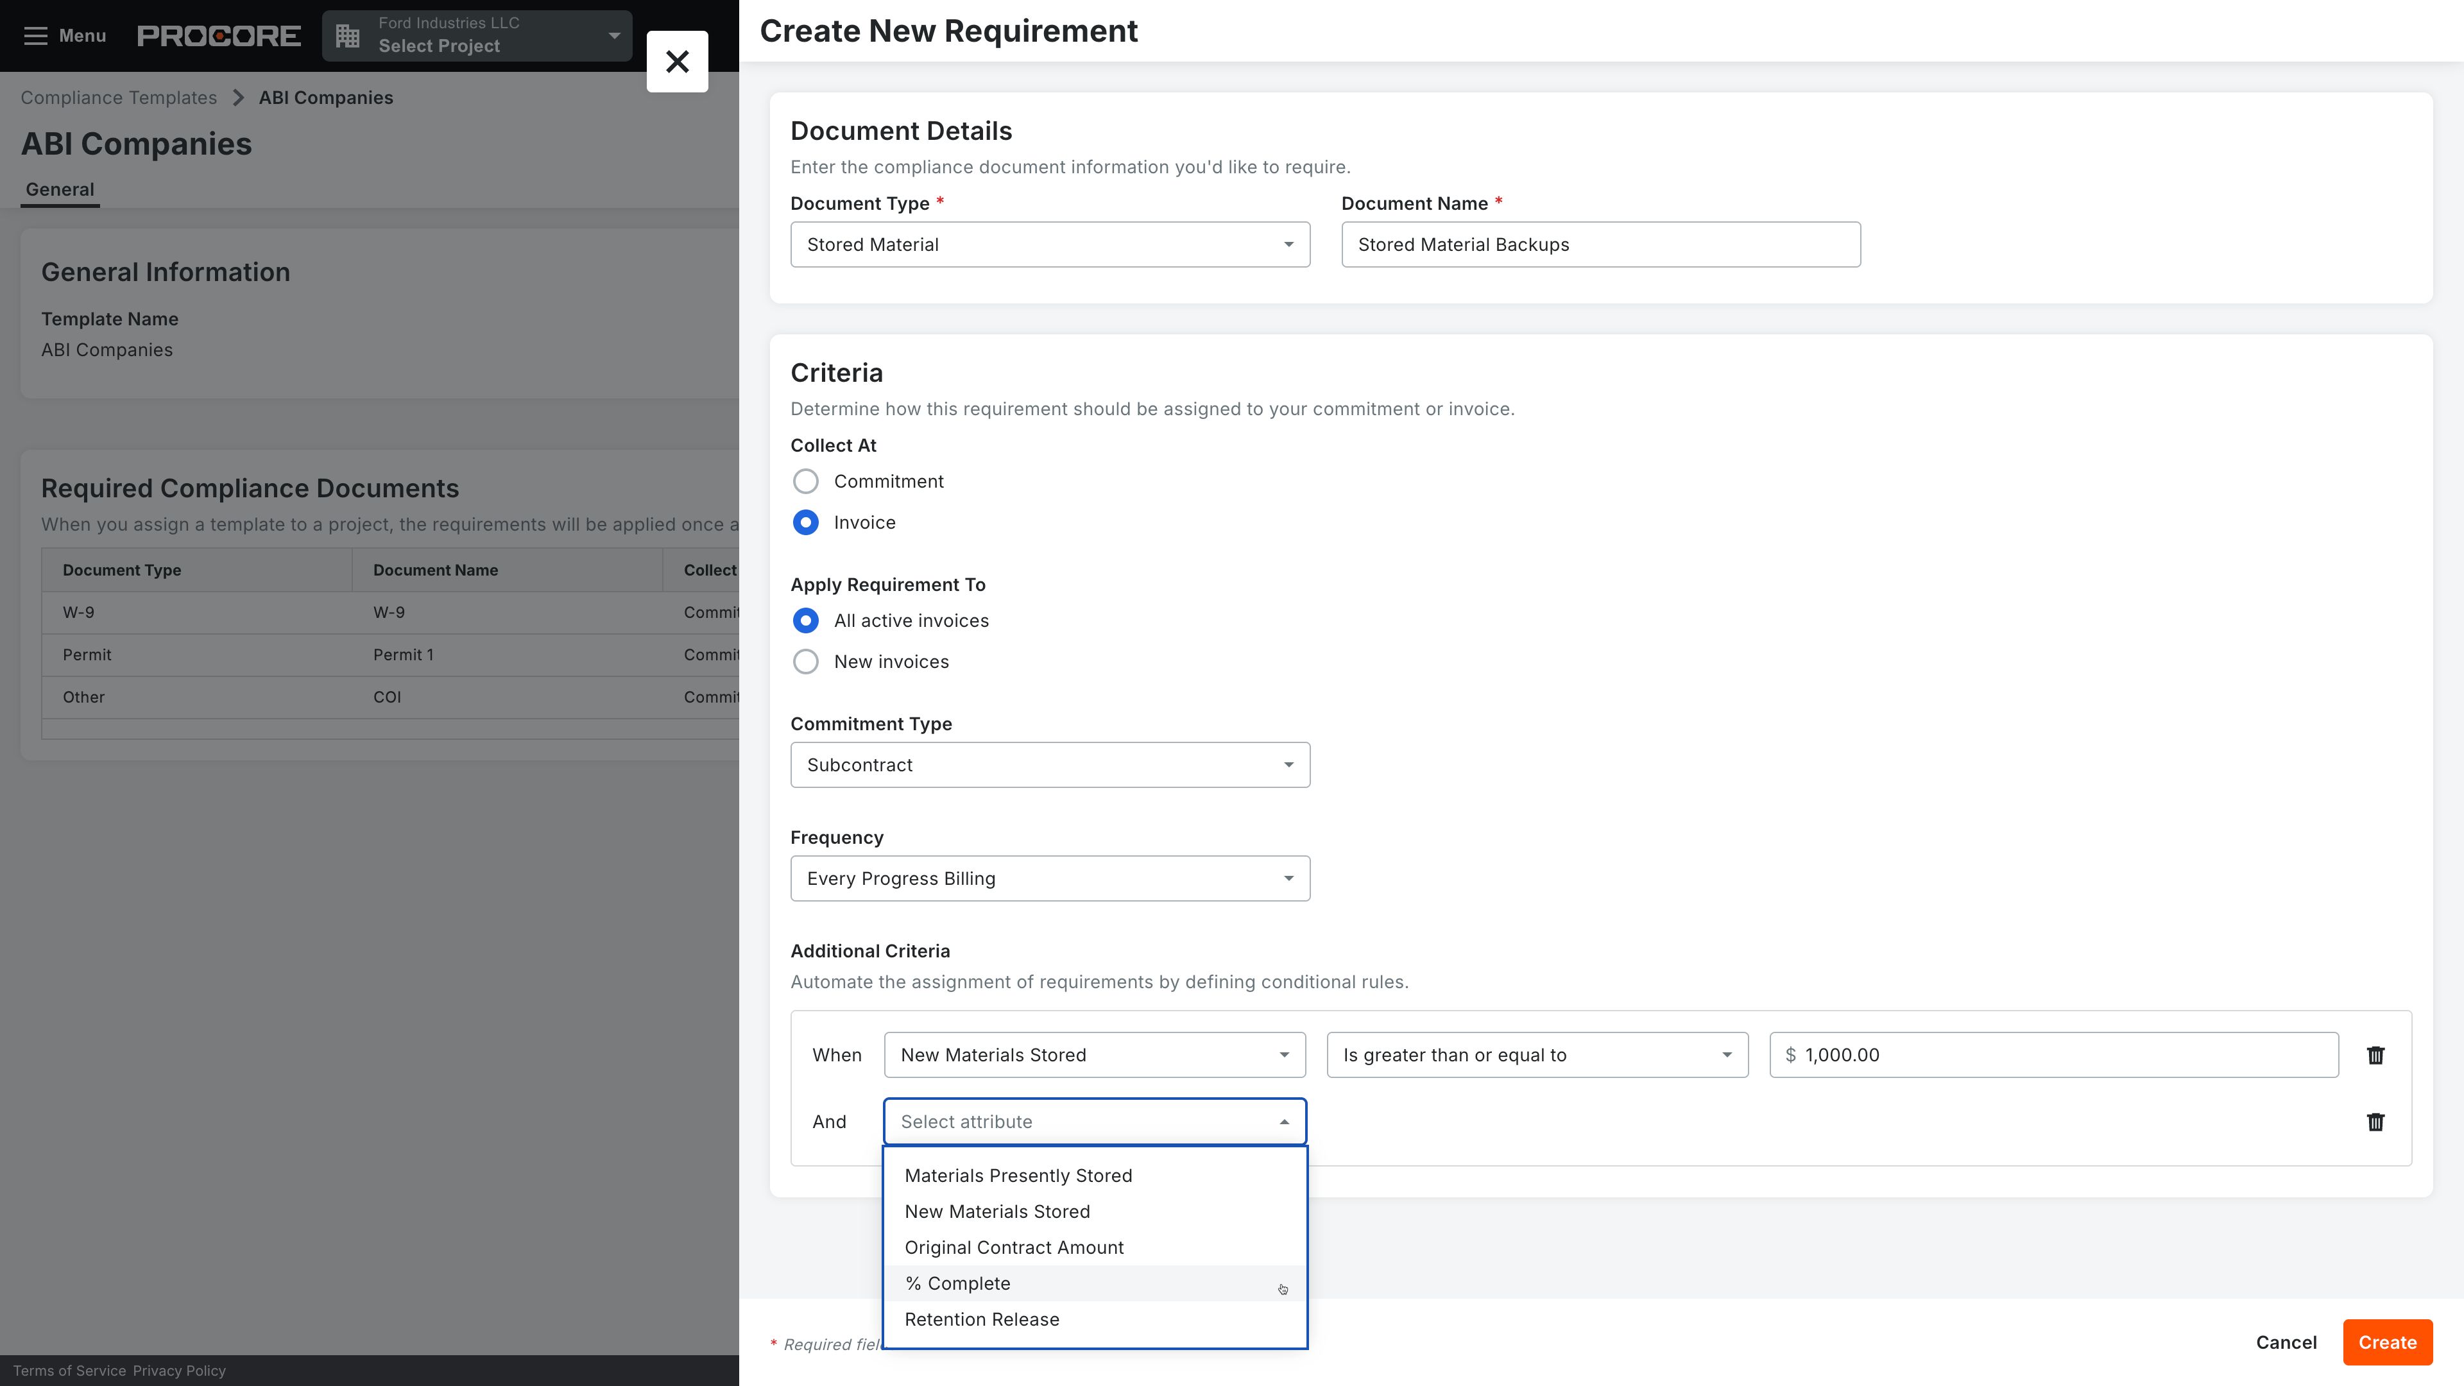Delete the New Materials Stored criteria row
Image resolution: width=2464 pixels, height=1386 pixels.
click(x=2376, y=1055)
